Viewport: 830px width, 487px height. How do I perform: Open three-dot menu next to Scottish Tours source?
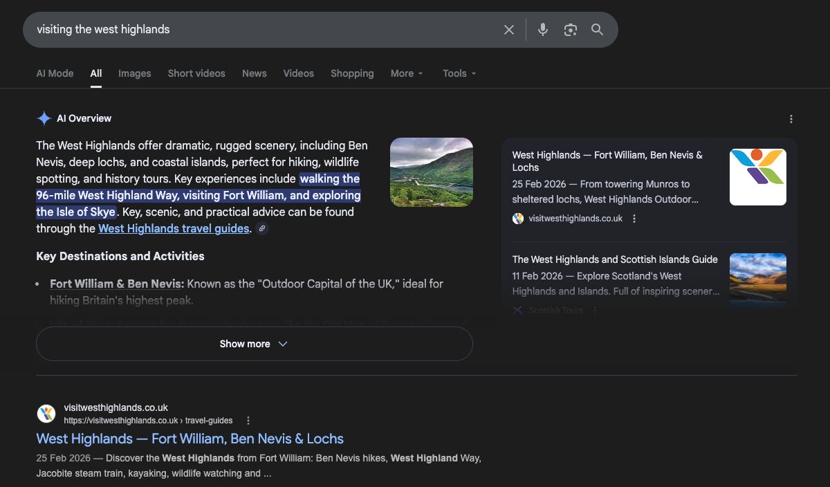(595, 311)
